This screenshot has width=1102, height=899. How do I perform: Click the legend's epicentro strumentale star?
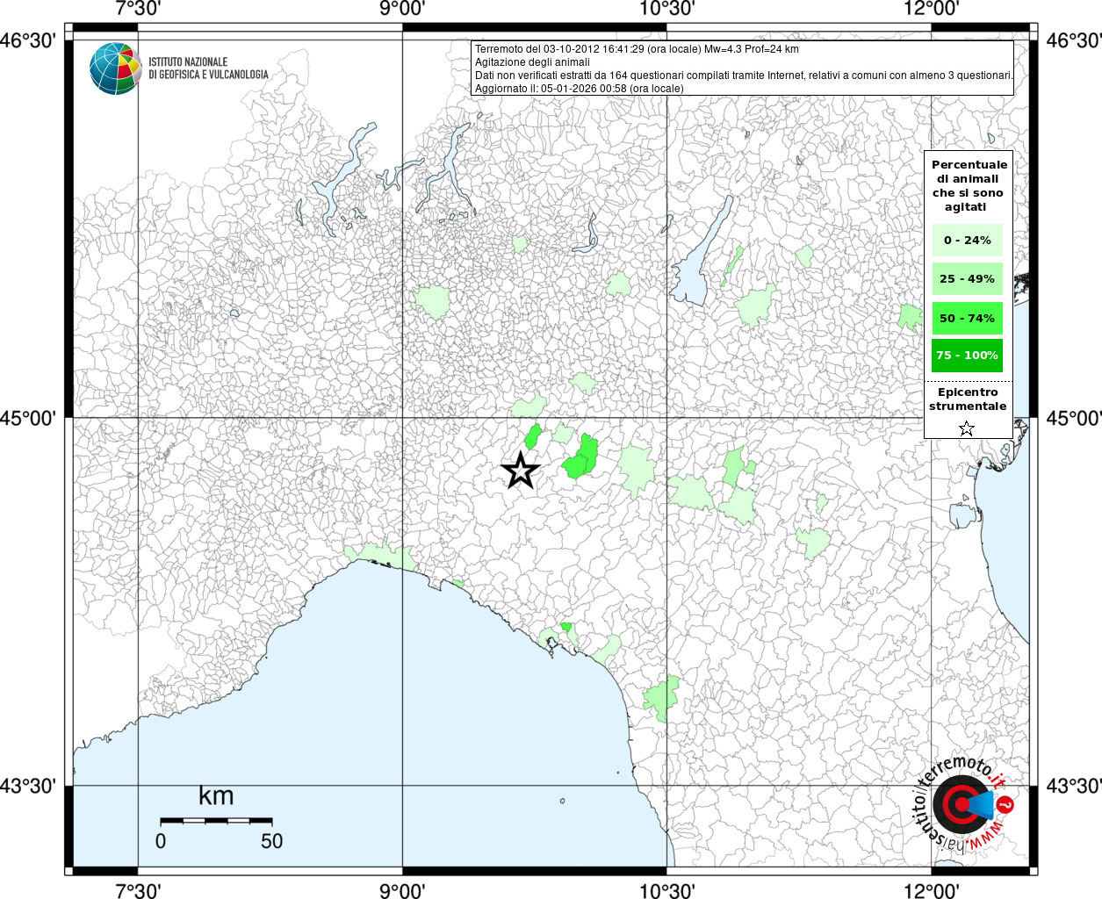click(x=967, y=428)
